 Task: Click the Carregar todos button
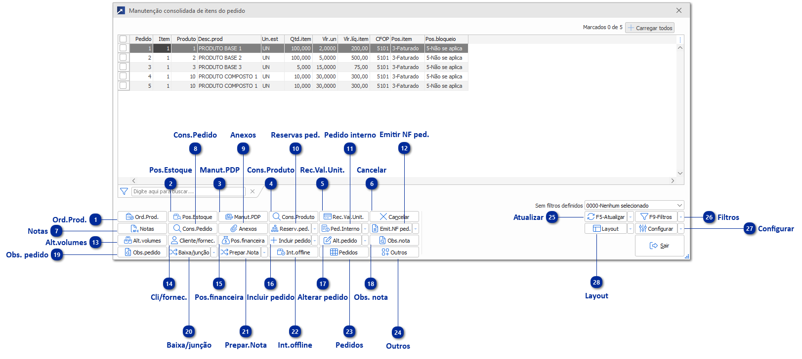[650, 28]
